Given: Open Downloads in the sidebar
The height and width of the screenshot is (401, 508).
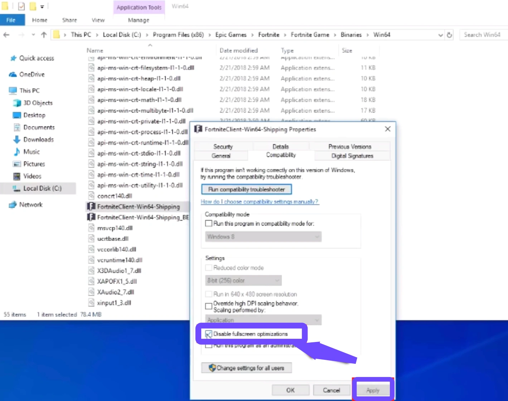Looking at the screenshot, I should pos(38,140).
